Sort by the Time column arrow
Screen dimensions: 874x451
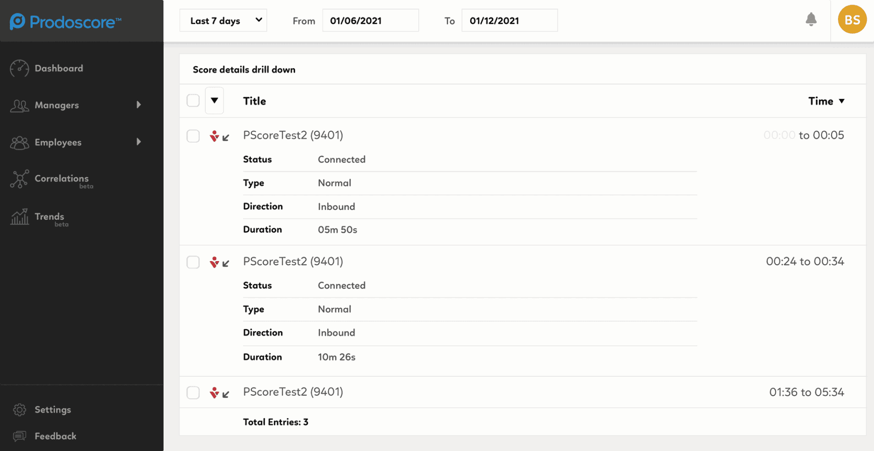[x=842, y=101]
